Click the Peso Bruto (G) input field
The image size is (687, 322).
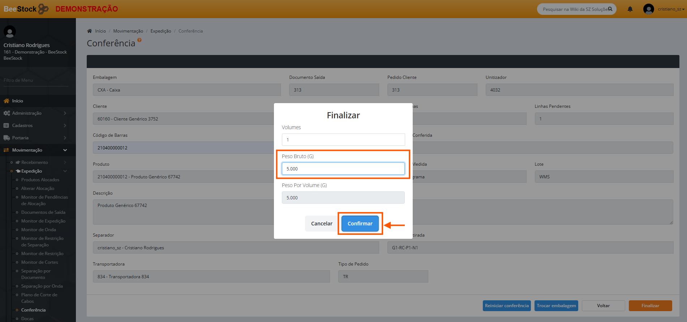pos(343,169)
